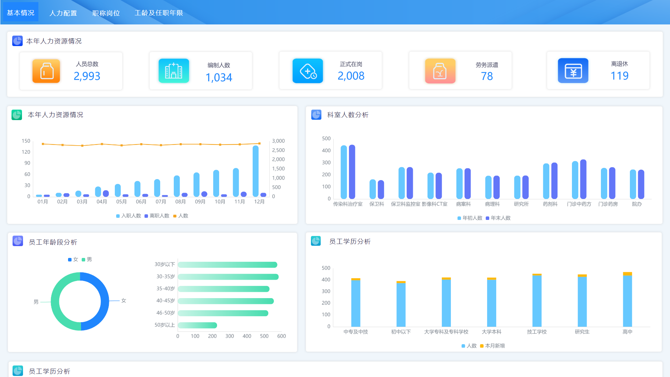Viewport: 670px width, 377px height.
Task: Click the blue pie icon beside 科室人数分析
Action: [316, 114]
